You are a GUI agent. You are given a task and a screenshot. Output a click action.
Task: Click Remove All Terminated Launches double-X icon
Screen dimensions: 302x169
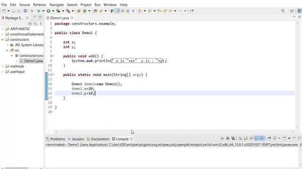(233, 138)
